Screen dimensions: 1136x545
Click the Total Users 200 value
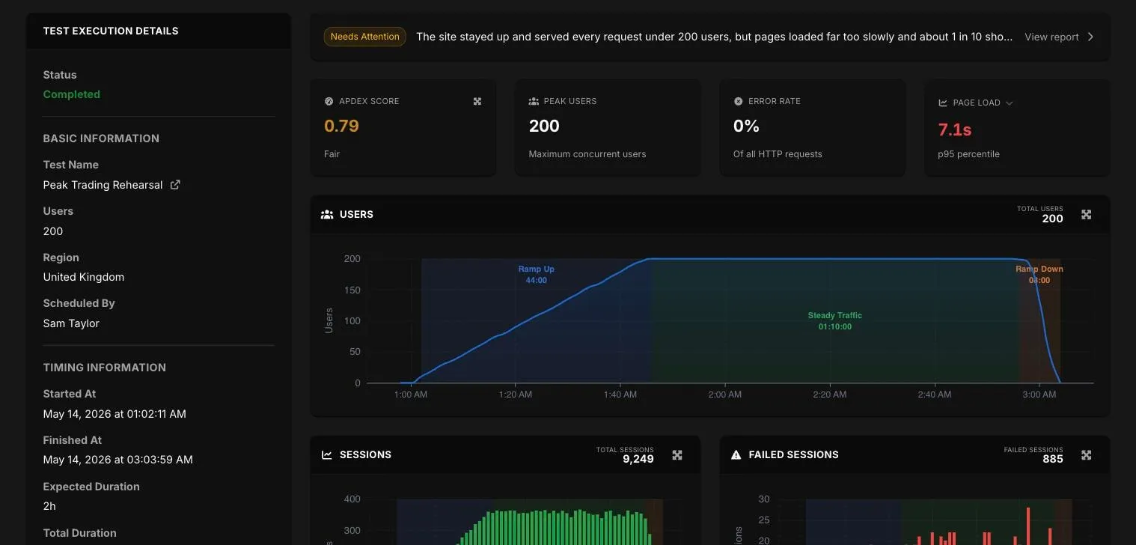1052,219
